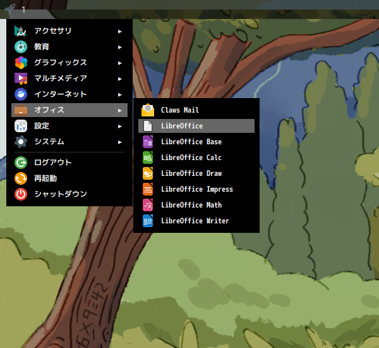
Task: Choose 再起動 text to reboot
Action: coord(45,178)
